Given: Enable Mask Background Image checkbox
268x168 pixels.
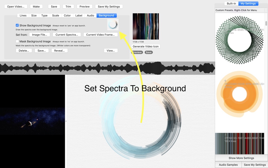Looking at the screenshot, I should (17, 41).
